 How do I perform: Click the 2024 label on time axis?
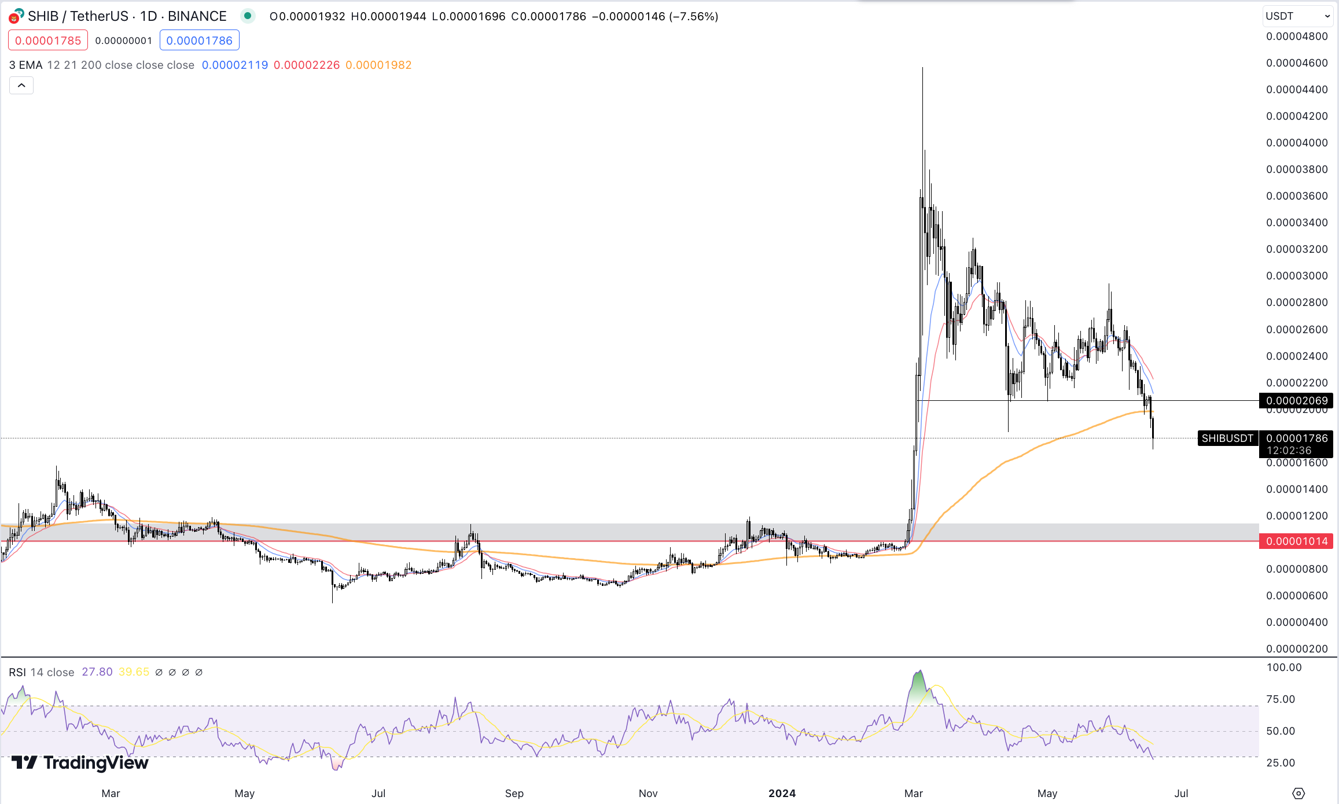pyautogui.click(x=782, y=793)
